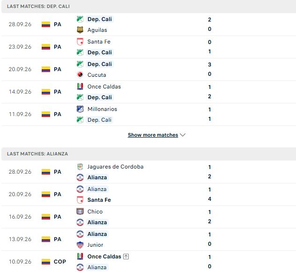Expand Show more matches chevron

pos(183,135)
